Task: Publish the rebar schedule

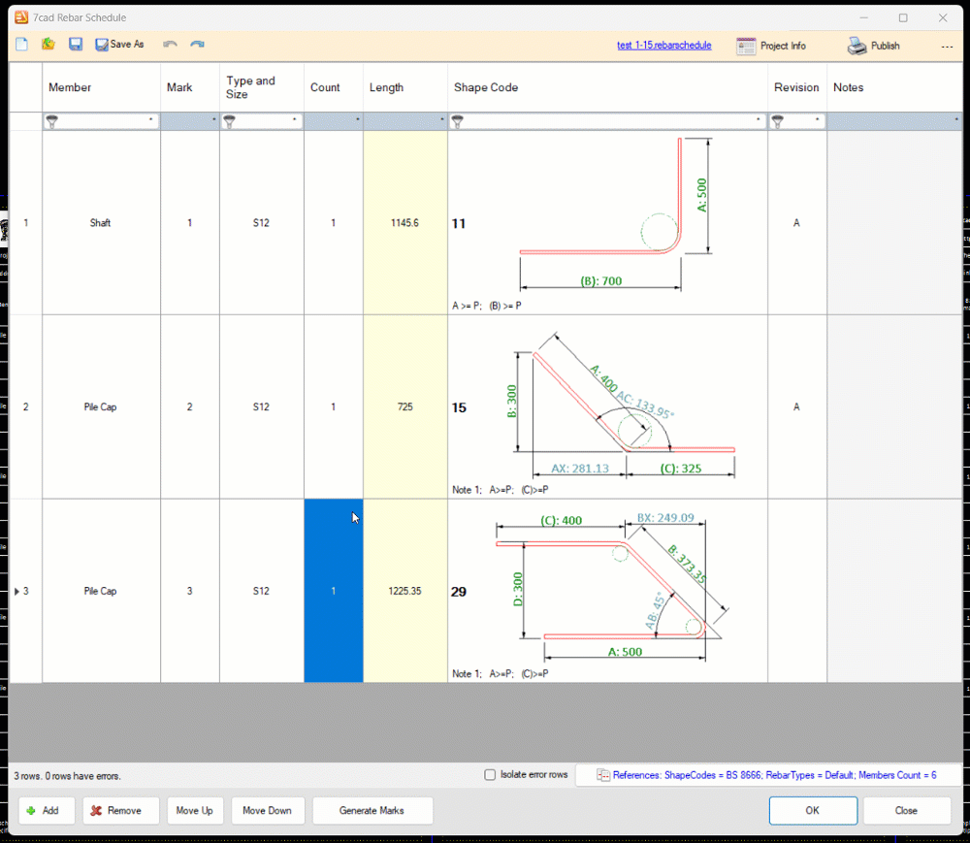Action: point(874,46)
